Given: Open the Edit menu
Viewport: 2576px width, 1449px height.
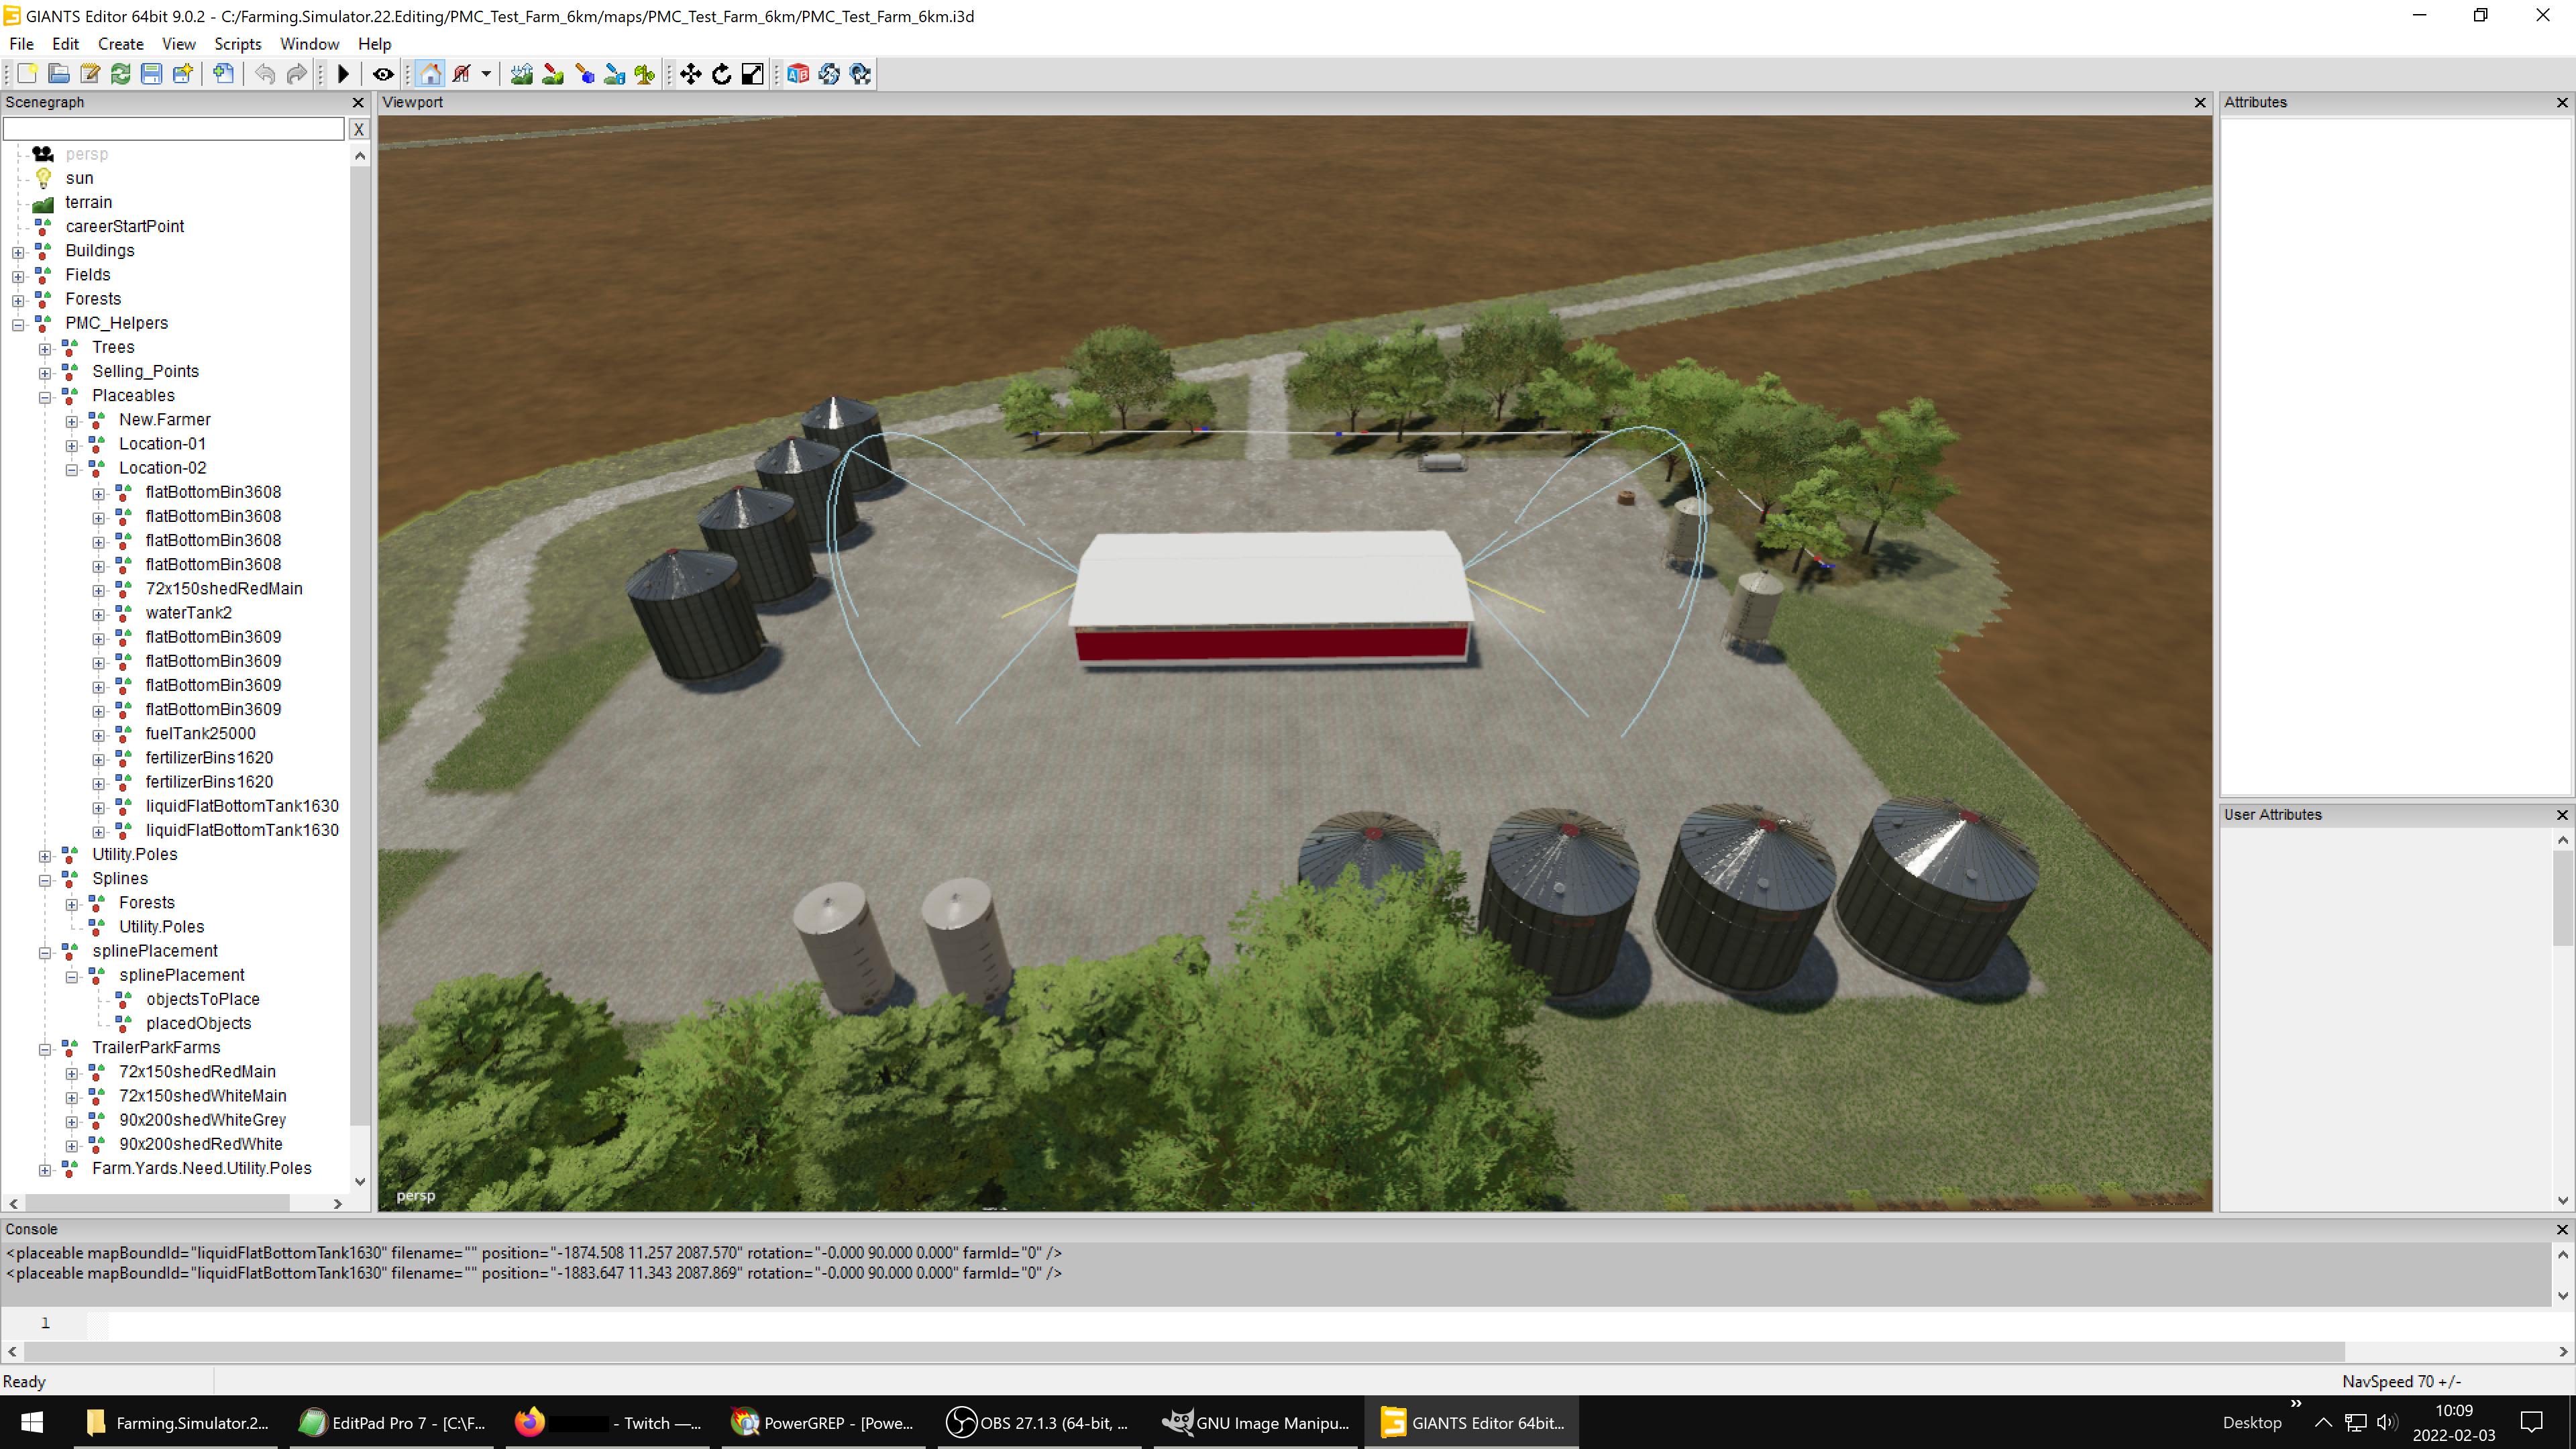Looking at the screenshot, I should tap(65, 44).
